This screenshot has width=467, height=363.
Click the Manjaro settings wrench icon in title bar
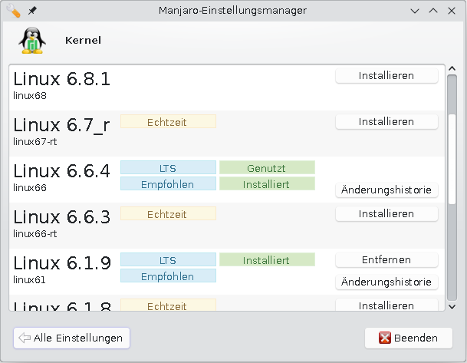[13, 11]
